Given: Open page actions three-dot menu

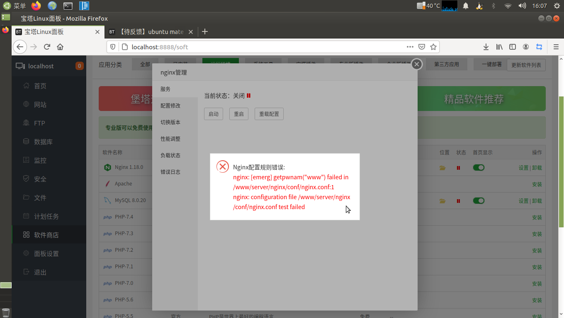Looking at the screenshot, I should pos(410,47).
